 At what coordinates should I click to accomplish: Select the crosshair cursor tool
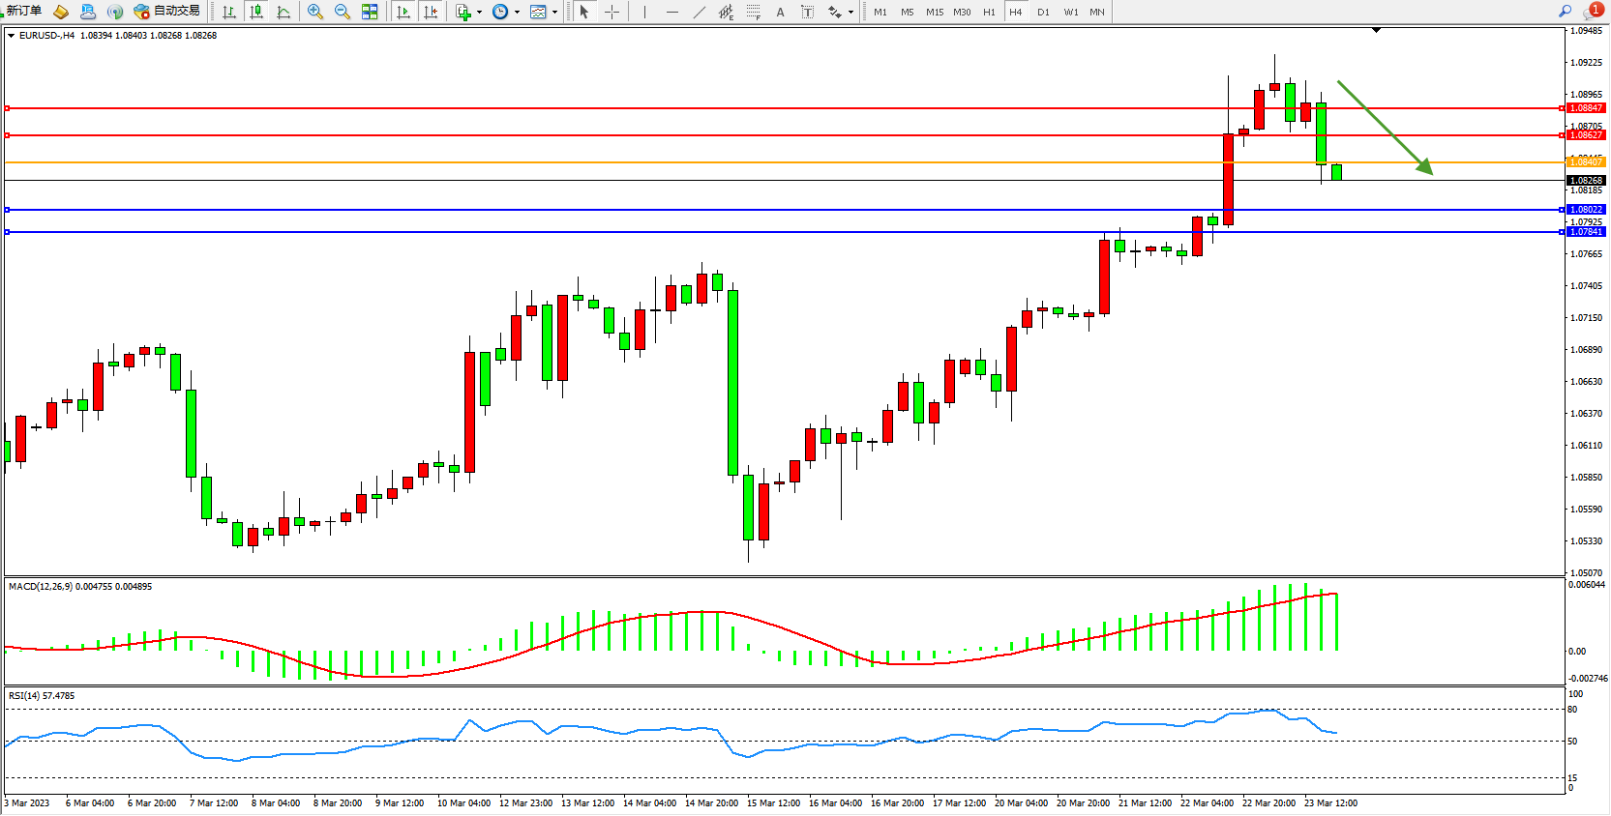pyautogui.click(x=612, y=12)
